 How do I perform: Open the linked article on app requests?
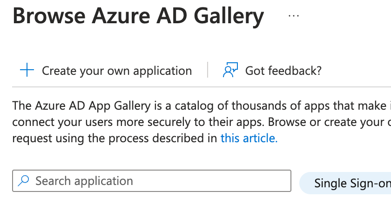tap(249, 138)
